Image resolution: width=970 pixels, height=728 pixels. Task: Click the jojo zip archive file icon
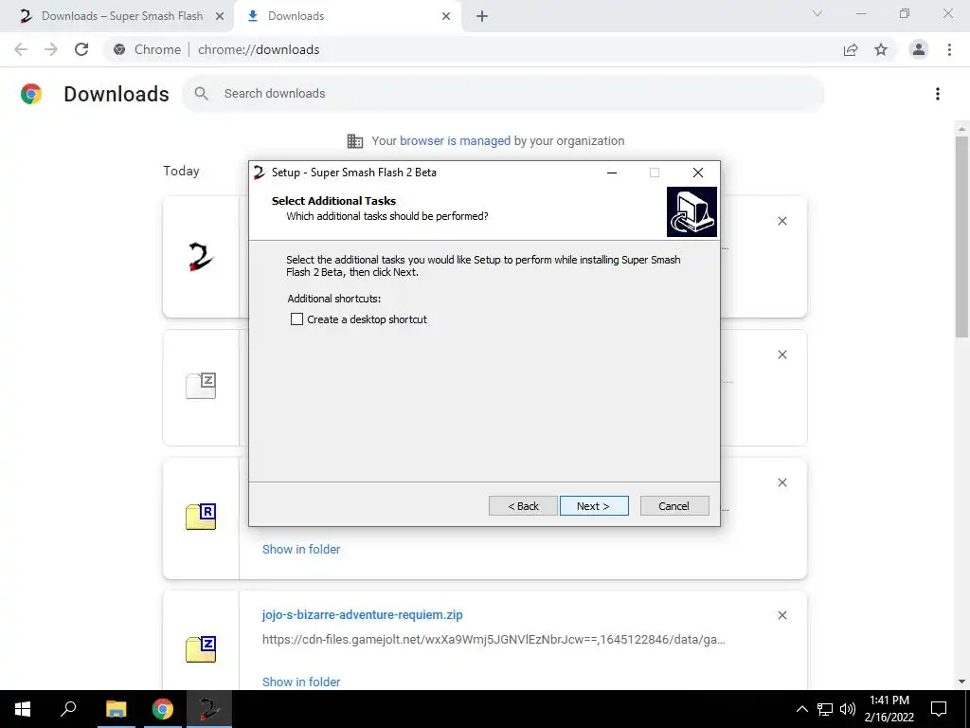201,649
